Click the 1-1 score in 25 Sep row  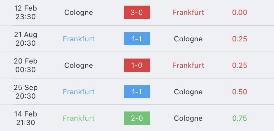click(x=137, y=92)
